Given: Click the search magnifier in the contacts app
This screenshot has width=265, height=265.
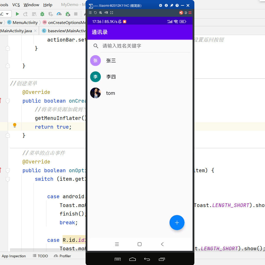Looking at the screenshot, I should pos(96,46).
